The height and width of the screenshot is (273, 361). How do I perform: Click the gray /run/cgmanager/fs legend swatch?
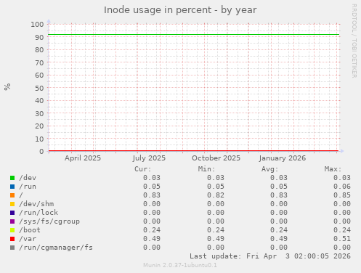[12, 248]
